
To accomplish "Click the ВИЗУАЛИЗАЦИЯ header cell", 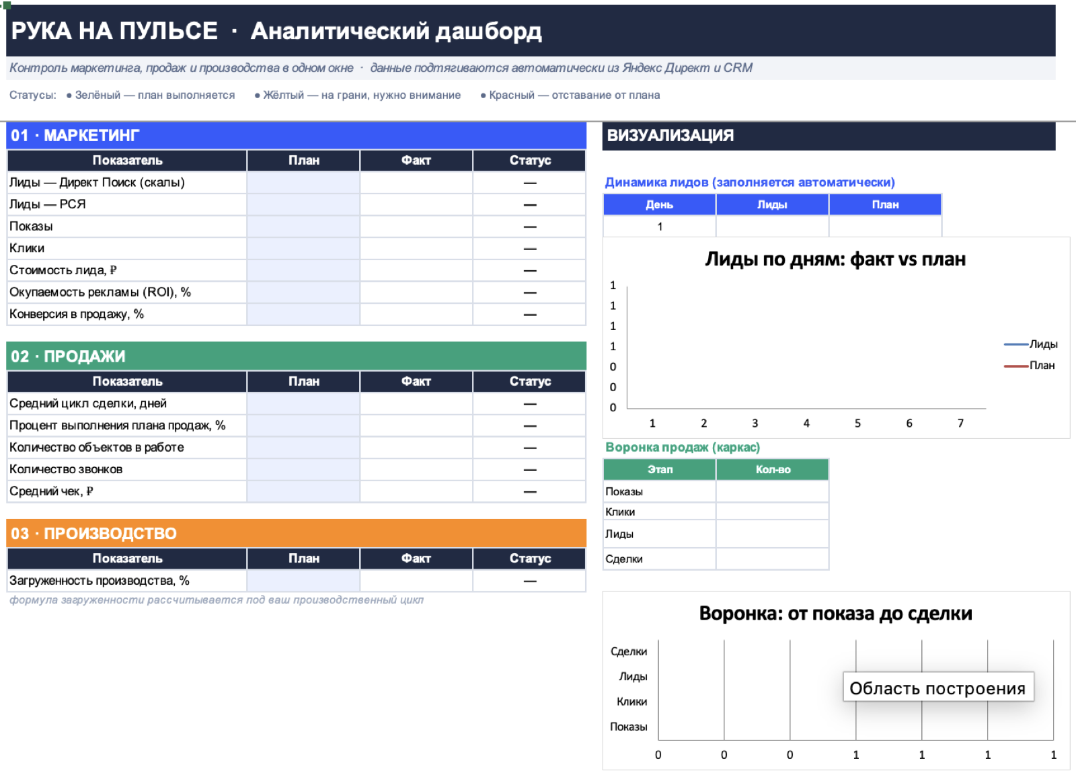I will (x=829, y=136).
